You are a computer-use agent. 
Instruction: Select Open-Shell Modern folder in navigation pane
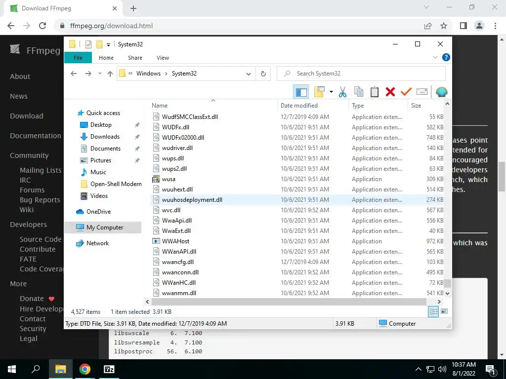tap(116, 184)
